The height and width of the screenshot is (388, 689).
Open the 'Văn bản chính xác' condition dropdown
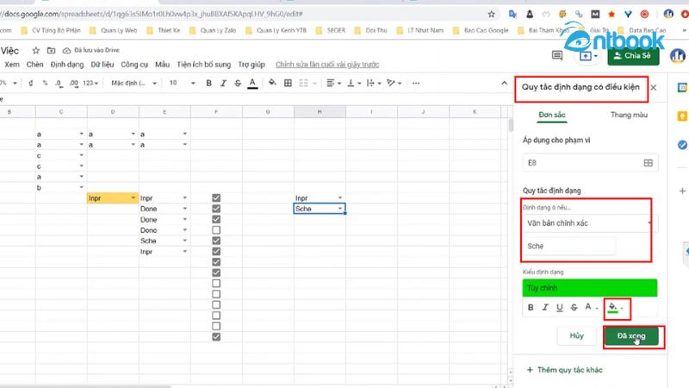point(587,222)
